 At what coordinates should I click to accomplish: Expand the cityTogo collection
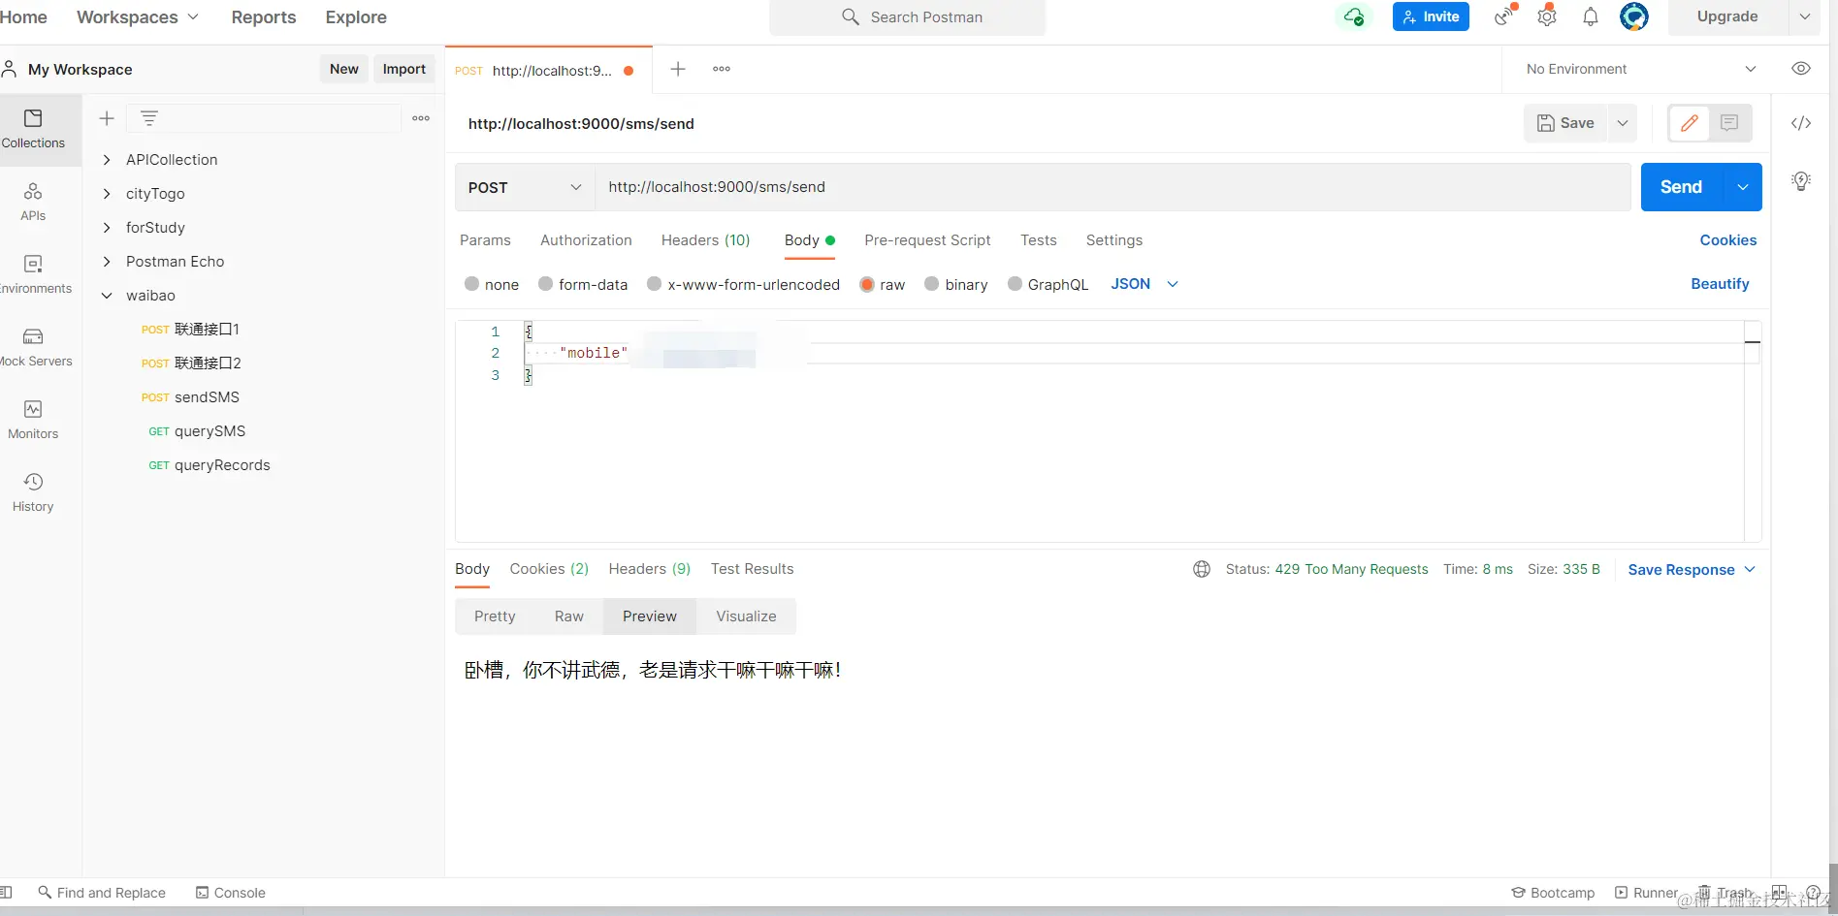(107, 194)
